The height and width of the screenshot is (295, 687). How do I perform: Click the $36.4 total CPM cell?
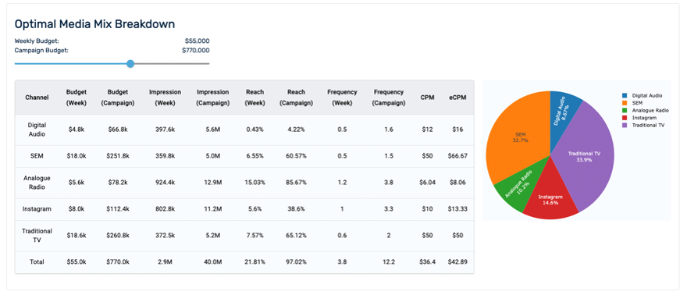(427, 261)
